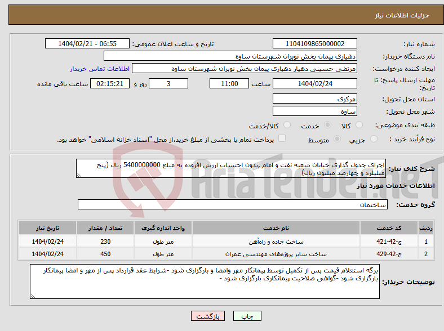Screen dimensions: 444x331
Task: Click the ساخت جاده و راه‌آهن cell
Action: tap(276, 241)
